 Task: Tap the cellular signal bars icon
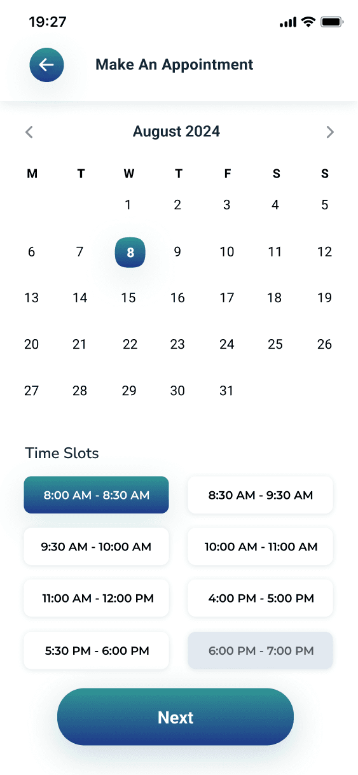coord(288,23)
